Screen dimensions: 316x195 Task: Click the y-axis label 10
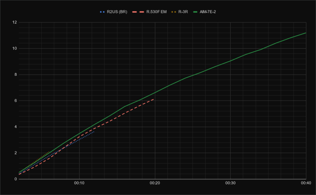coord(14,48)
